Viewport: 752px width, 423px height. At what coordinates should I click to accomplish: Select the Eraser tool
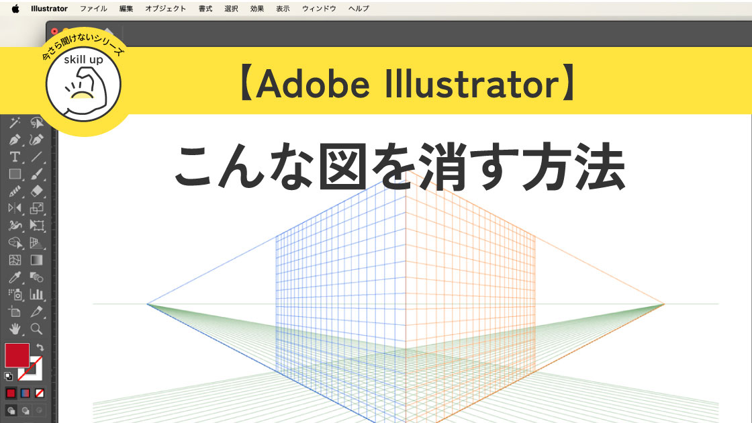[37, 191]
